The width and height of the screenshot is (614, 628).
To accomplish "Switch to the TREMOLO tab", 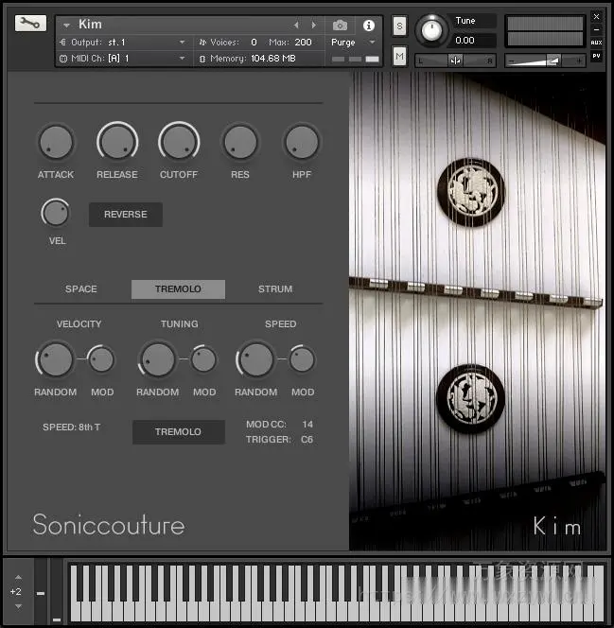I will point(178,288).
